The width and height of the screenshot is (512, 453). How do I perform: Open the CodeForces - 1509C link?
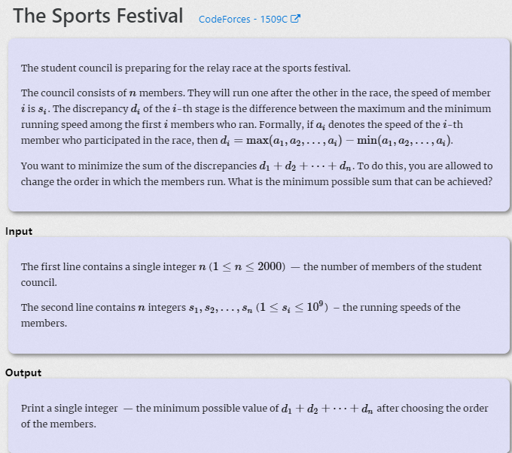[249, 19]
